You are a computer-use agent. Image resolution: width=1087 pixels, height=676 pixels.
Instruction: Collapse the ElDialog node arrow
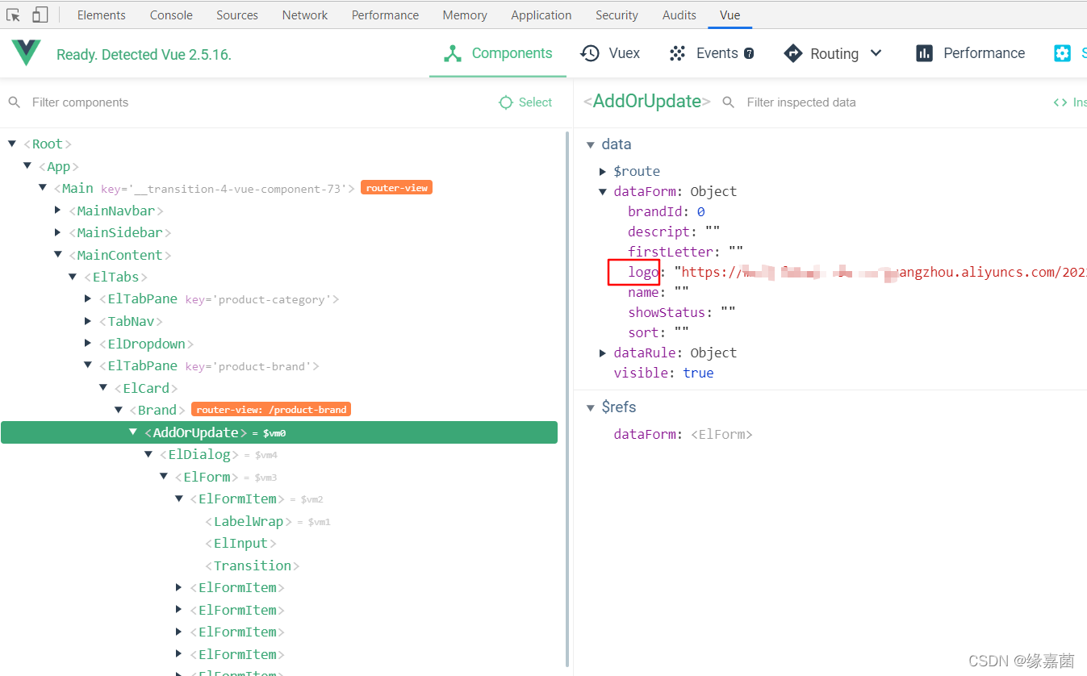pos(148,454)
